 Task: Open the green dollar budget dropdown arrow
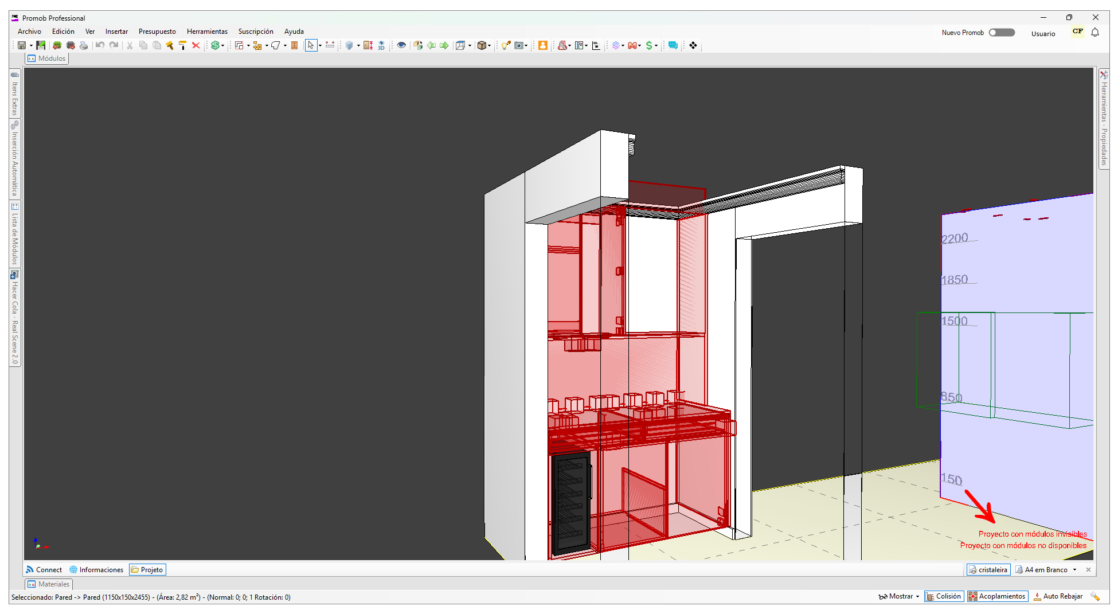pos(656,46)
